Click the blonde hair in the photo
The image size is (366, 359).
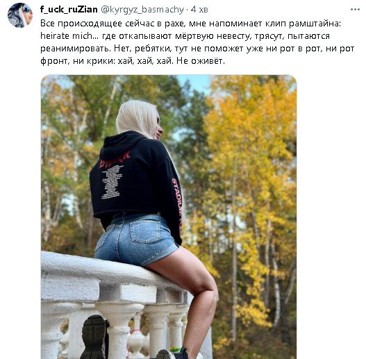tap(138, 119)
